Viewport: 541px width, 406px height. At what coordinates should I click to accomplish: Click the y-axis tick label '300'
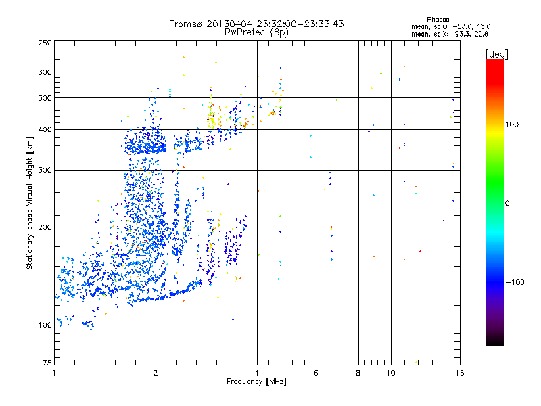tap(45, 170)
